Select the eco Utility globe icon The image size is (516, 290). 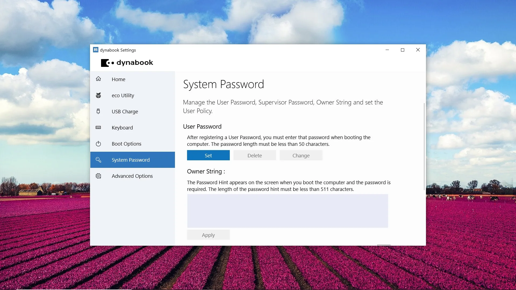98,95
